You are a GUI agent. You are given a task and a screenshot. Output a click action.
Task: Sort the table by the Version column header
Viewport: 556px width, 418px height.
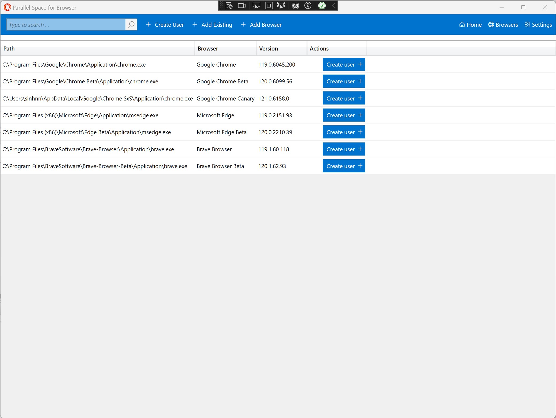(269, 49)
